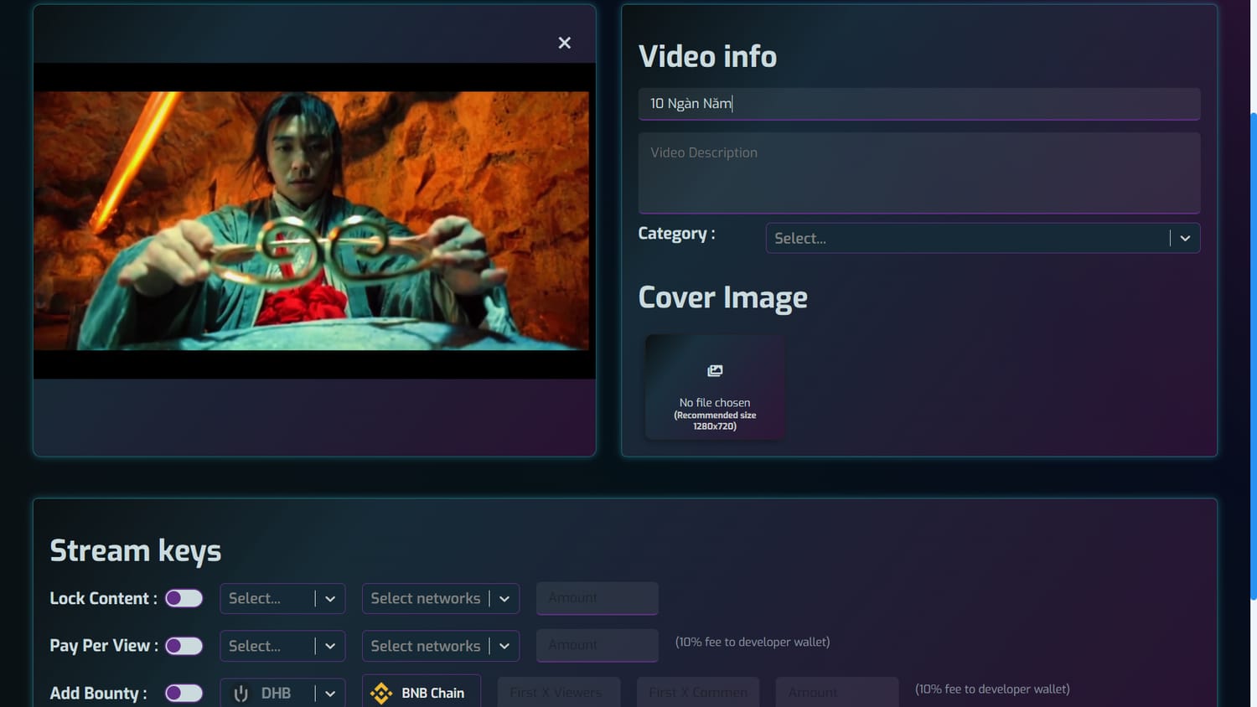Turn on the Add Bounty switch
Image resolution: width=1257 pixels, height=707 pixels.
[x=184, y=693]
